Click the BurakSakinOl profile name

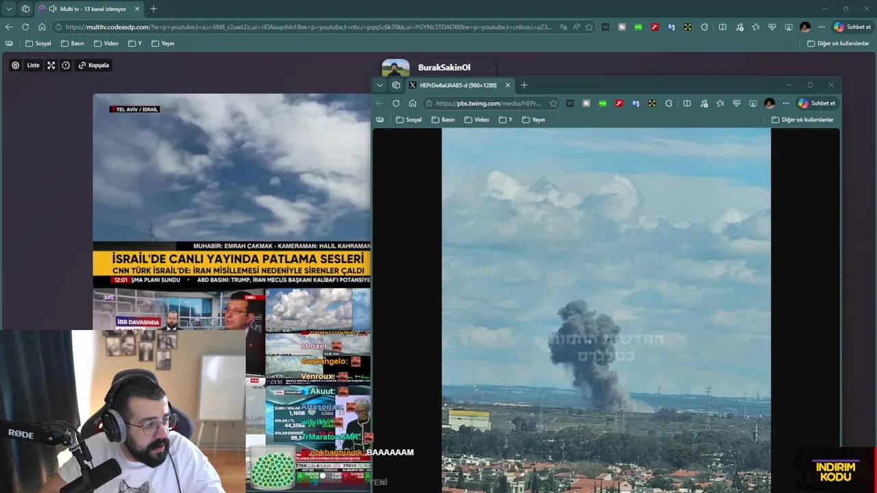point(445,68)
